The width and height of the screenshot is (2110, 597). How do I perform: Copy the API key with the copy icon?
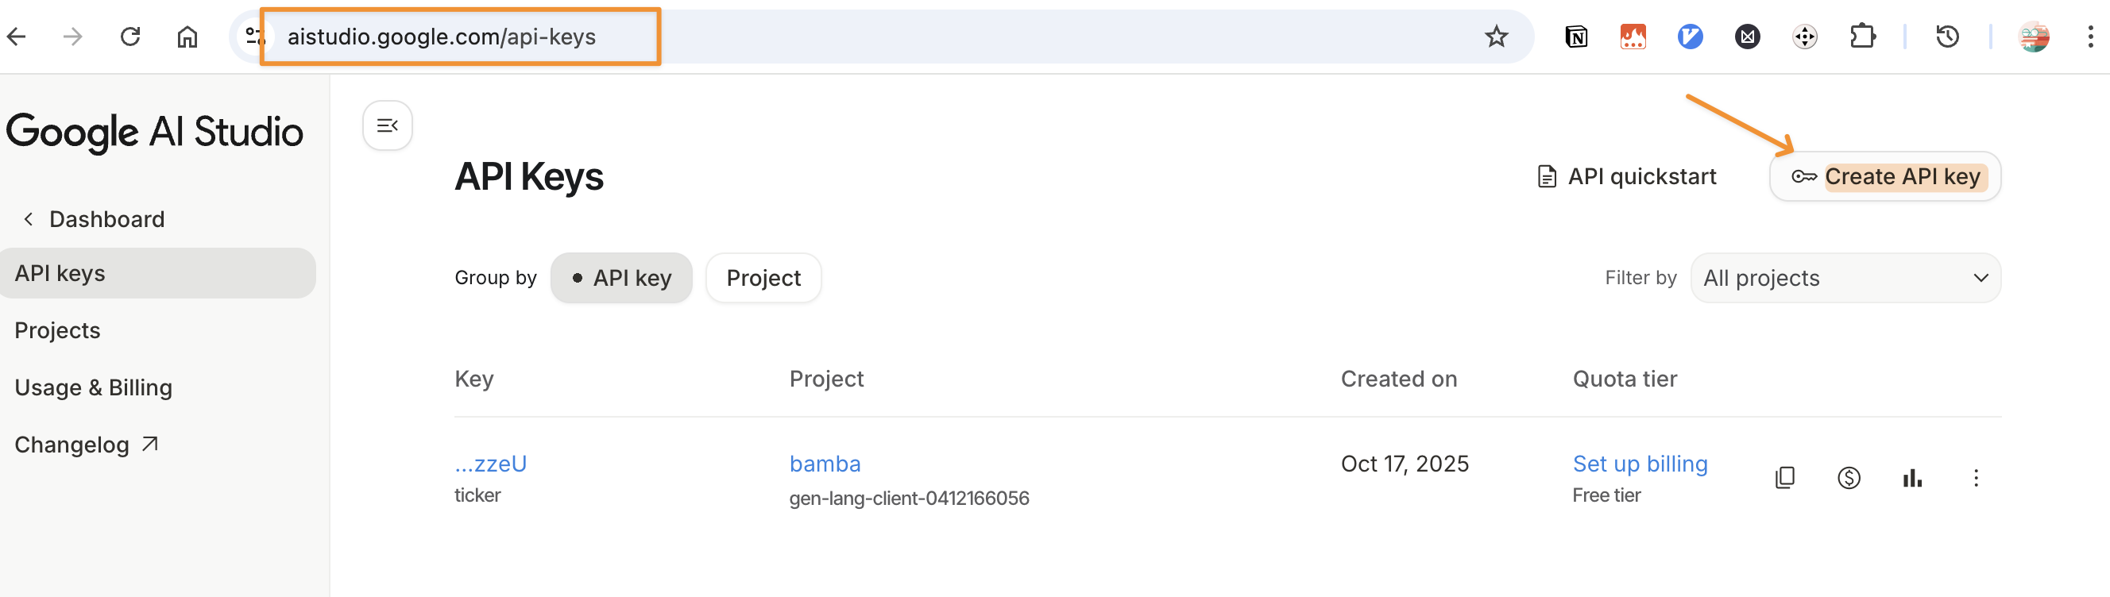(1785, 477)
